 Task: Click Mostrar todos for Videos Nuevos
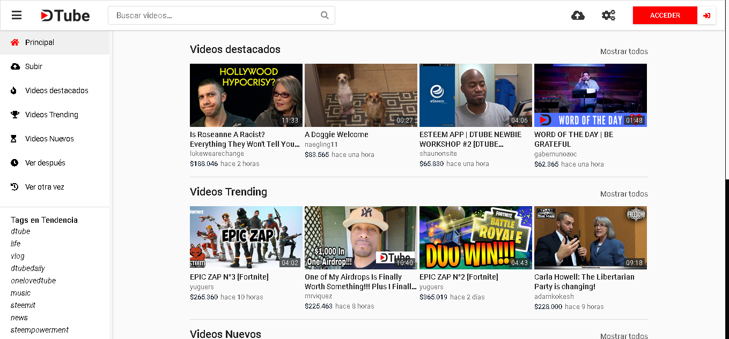tap(624, 336)
